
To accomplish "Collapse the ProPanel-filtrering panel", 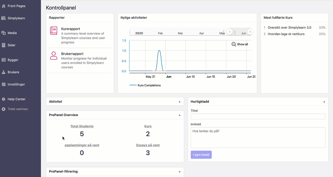I will [180, 171].
